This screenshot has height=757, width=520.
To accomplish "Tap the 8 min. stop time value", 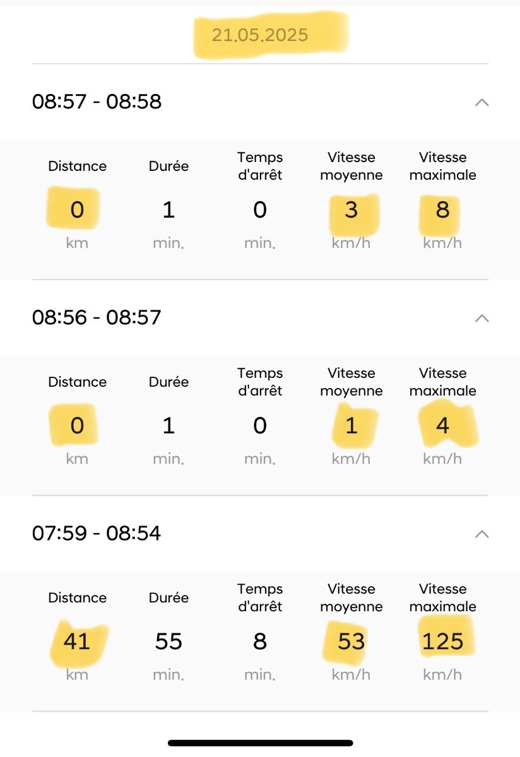I will coord(260,642).
